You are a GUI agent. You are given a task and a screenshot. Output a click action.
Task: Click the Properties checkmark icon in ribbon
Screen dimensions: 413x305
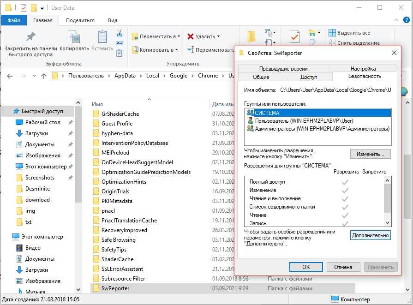tap(294, 36)
